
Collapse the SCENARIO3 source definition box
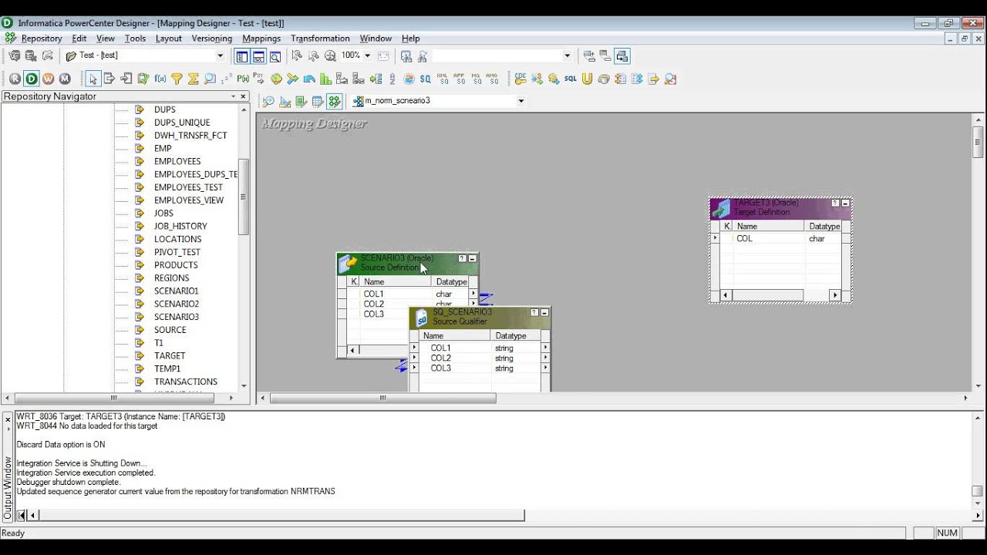coord(473,258)
